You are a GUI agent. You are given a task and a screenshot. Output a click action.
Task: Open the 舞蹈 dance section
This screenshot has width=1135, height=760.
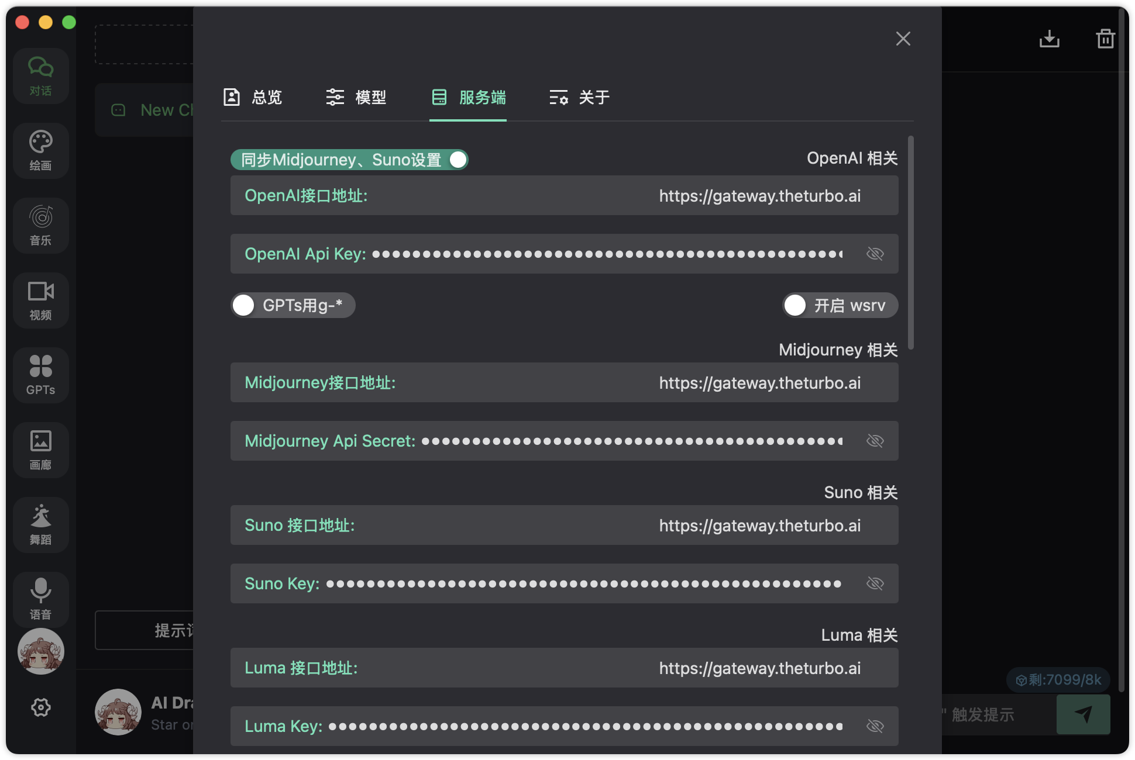point(40,524)
